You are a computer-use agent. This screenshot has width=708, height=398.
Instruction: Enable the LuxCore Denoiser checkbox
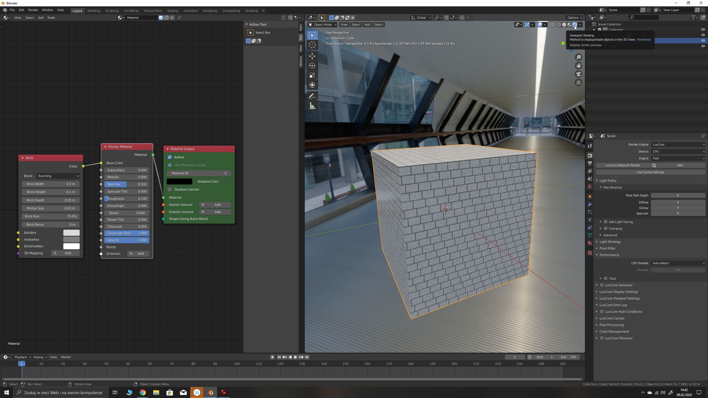602,285
